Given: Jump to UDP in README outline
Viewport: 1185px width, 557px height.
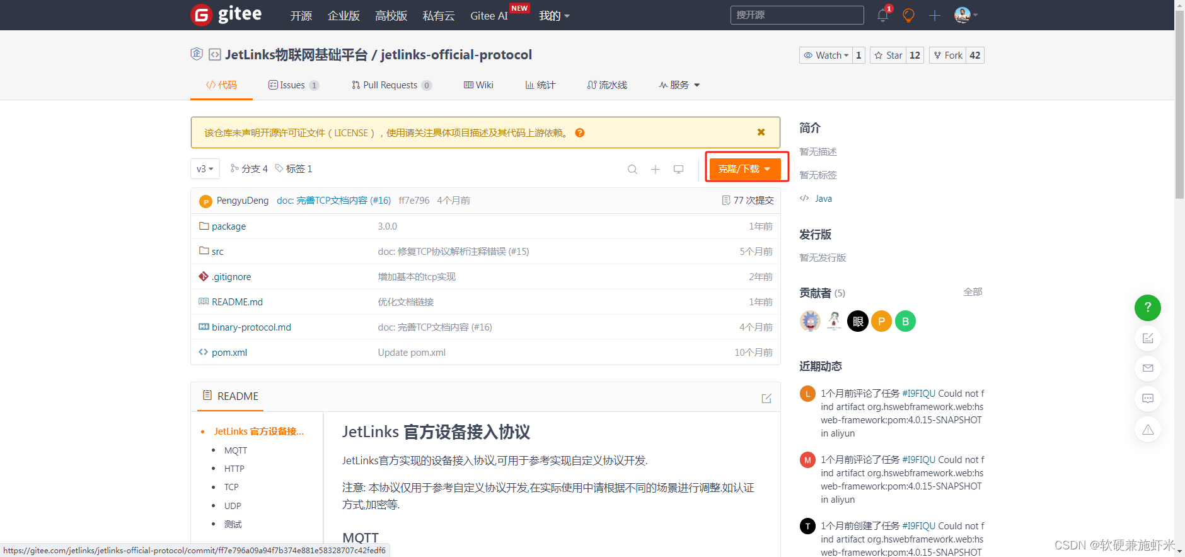Looking at the screenshot, I should click(x=233, y=506).
